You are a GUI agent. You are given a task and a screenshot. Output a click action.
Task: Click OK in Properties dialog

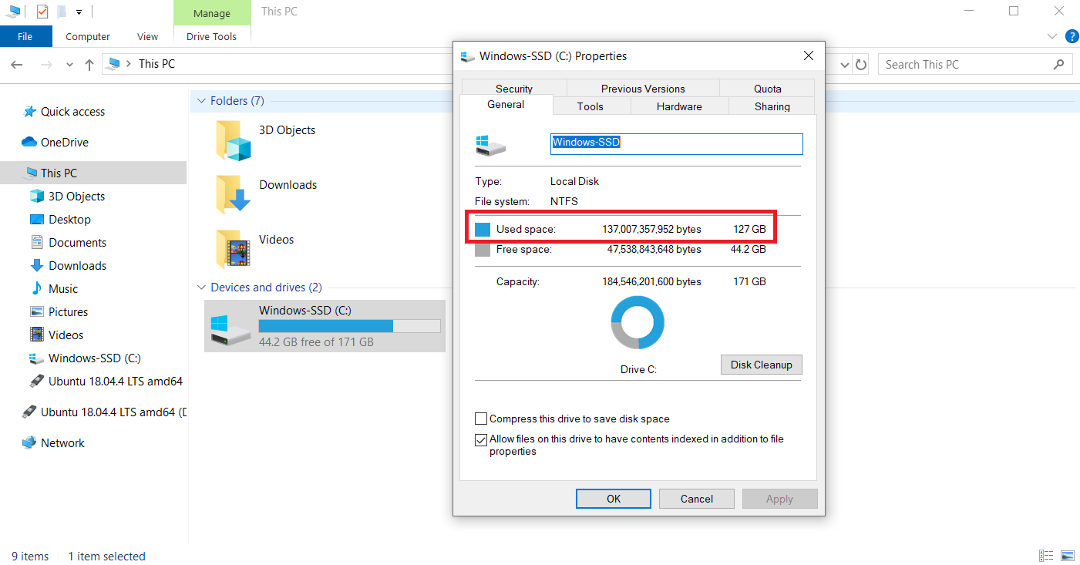614,499
